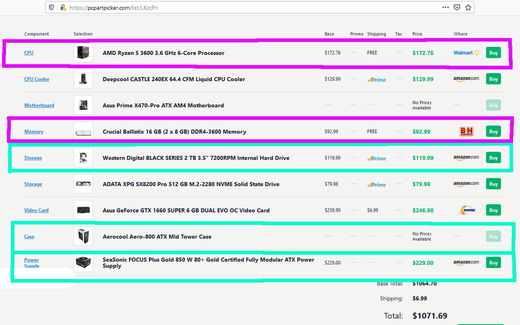Click the Amazon logo in Western Digital row
Image resolution: width=520 pixels, height=325 pixels.
click(466, 158)
